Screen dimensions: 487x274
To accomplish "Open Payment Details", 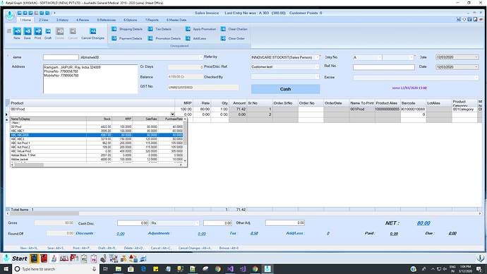I will tap(127, 39).
